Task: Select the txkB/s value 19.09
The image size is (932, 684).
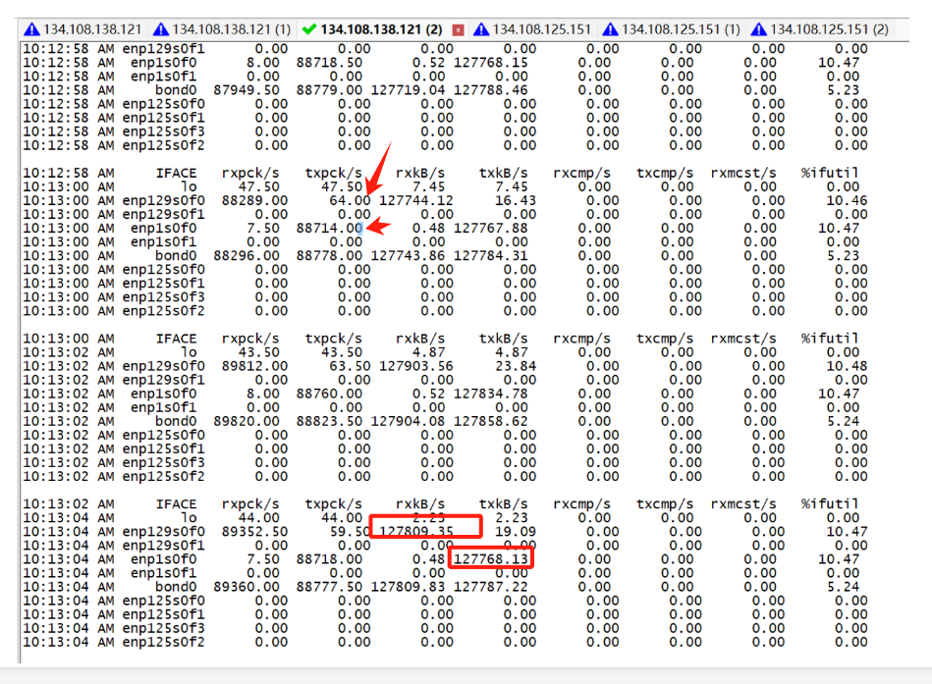Action: point(516,532)
